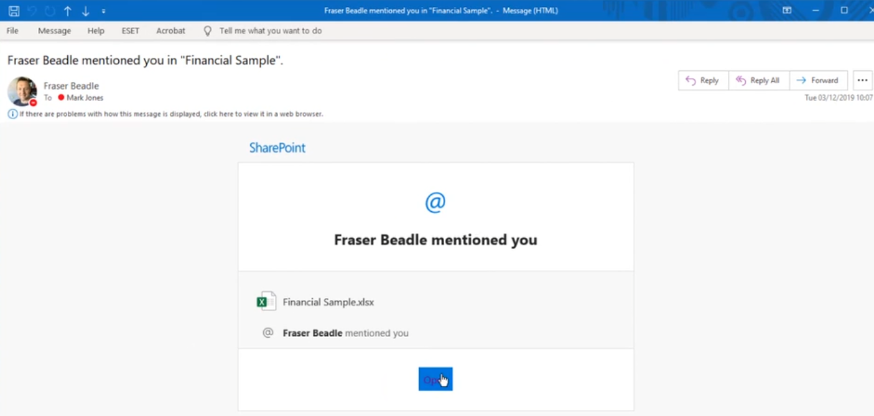Click the SharePoint logo text
874x416 pixels.
[277, 148]
